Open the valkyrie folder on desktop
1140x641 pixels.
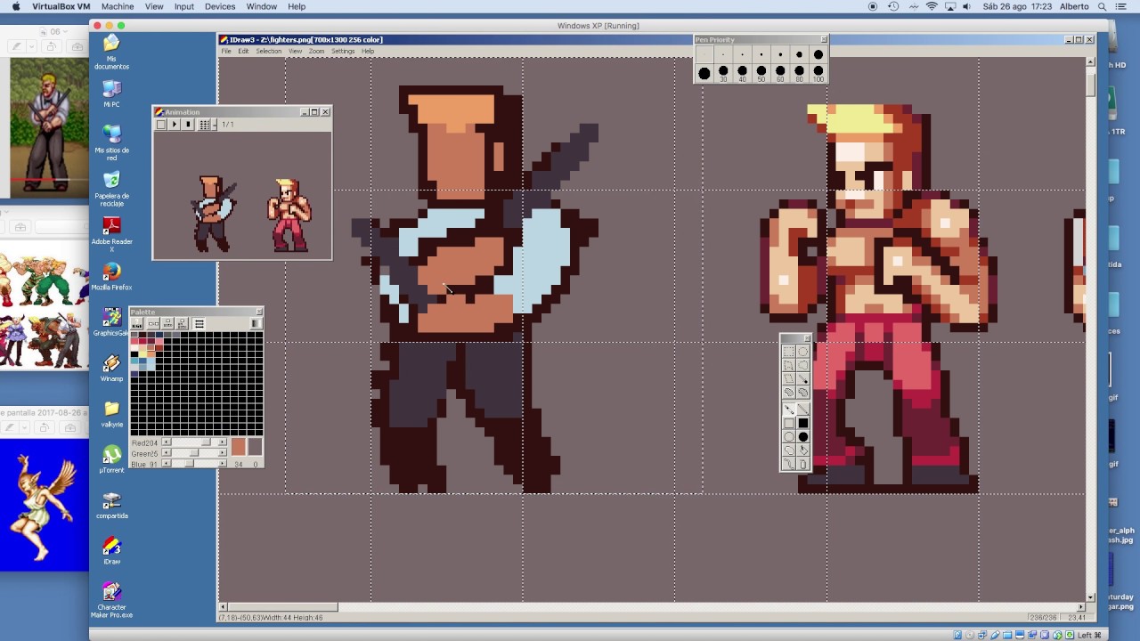111,414
